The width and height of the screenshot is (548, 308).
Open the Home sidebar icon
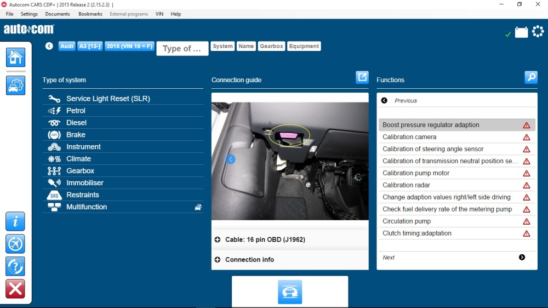15,58
